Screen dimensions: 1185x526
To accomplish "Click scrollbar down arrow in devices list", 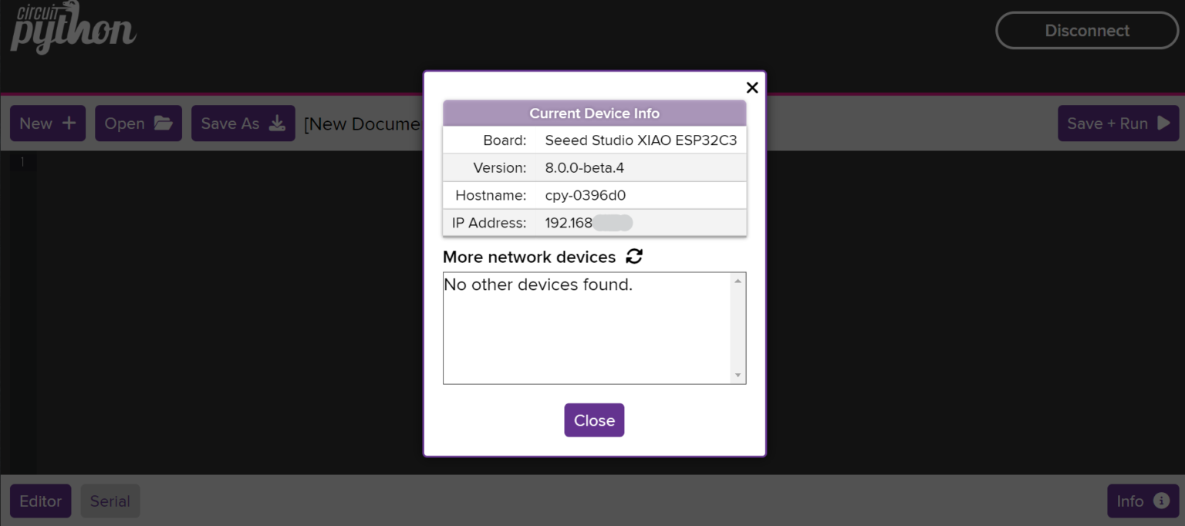I will point(738,376).
